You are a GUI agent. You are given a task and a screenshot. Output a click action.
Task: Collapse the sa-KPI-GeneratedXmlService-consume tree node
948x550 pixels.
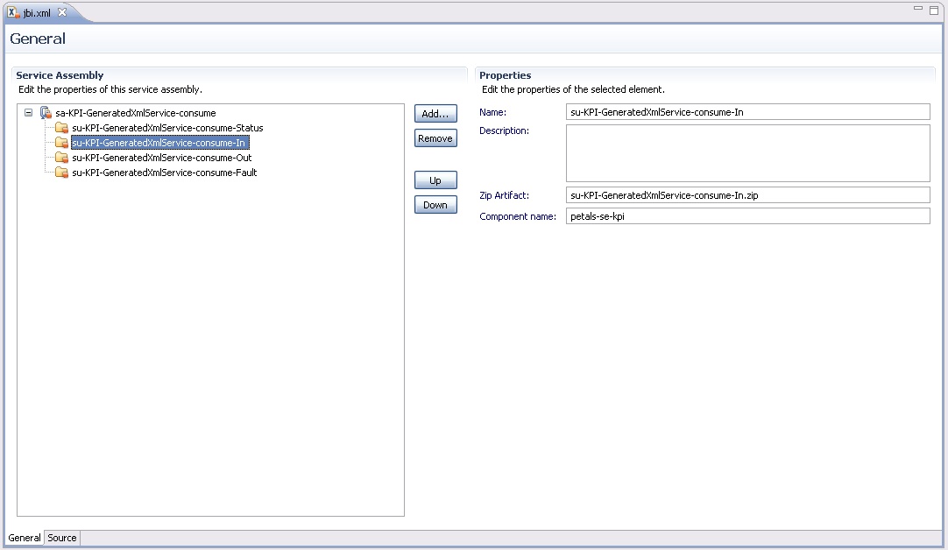[29, 113]
